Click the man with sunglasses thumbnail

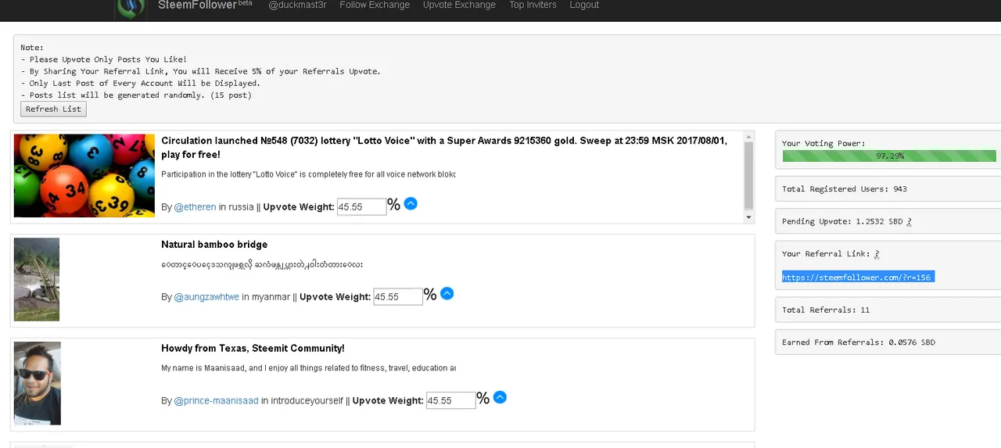(x=38, y=383)
